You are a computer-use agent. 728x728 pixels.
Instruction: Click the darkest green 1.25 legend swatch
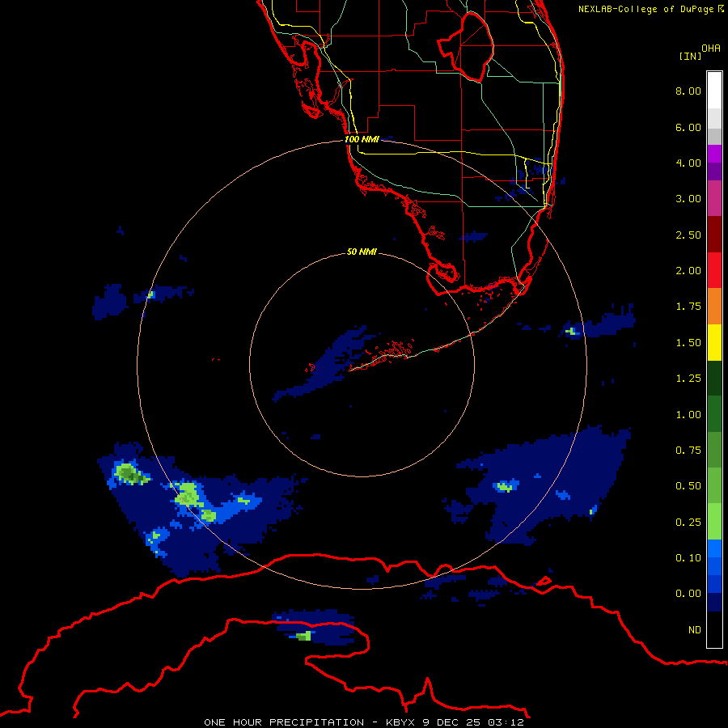pyautogui.click(x=714, y=378)
